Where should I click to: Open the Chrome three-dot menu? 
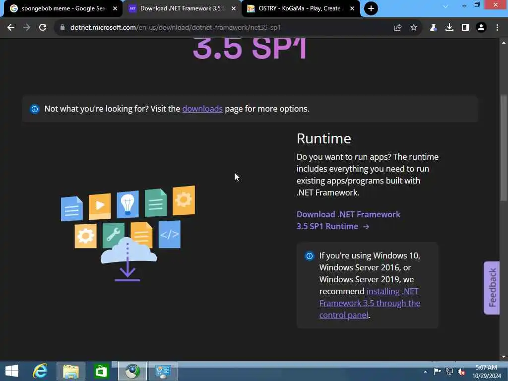pos(497,28)
